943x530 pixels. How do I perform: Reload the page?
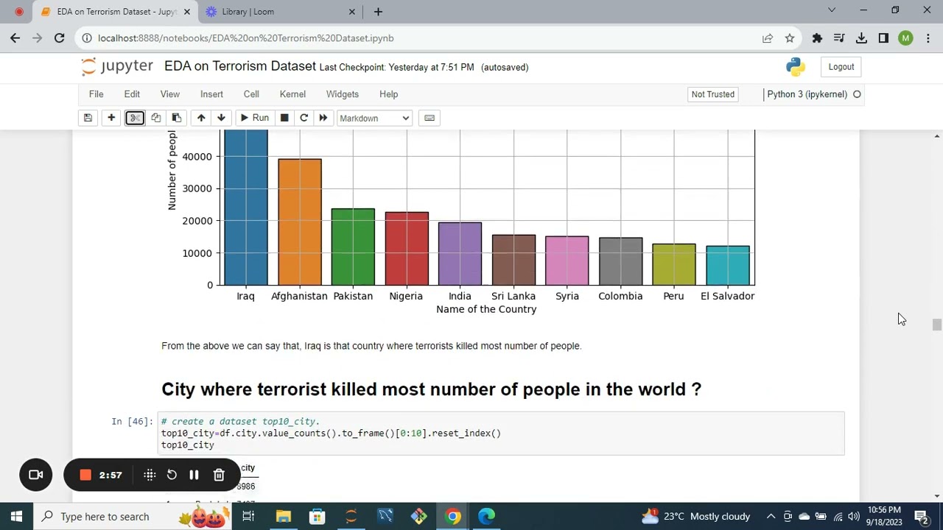tap(60, 38)
